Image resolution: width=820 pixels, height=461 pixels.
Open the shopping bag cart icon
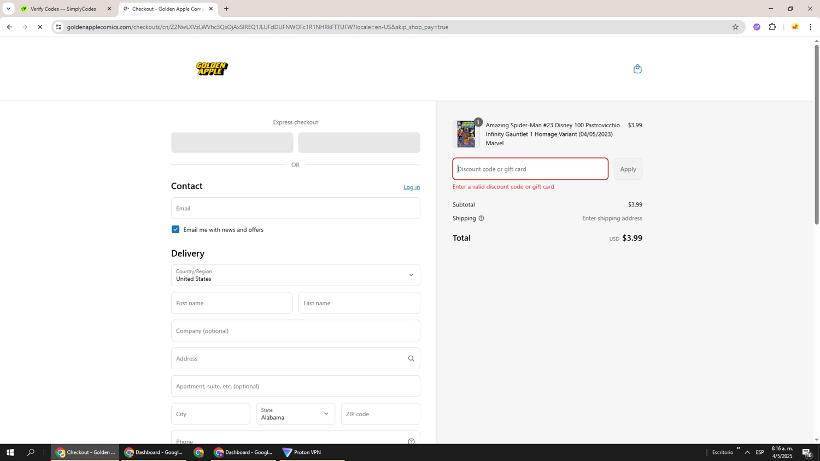(637, 69)
